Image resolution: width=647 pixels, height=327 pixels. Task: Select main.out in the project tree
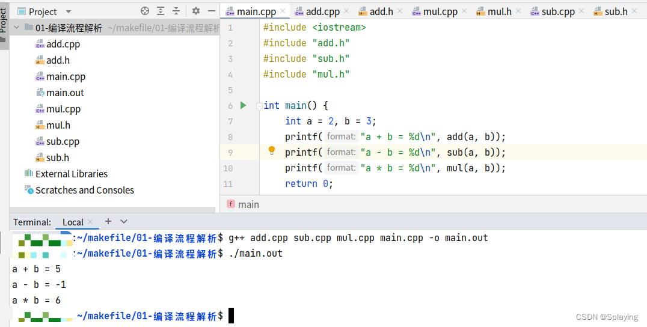[60, 93]
